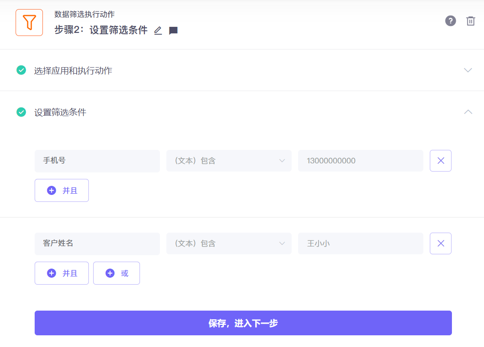Remove the 客户姓名 condition row
The width and height of the screenshot is (484, 347).
[441, 243]
